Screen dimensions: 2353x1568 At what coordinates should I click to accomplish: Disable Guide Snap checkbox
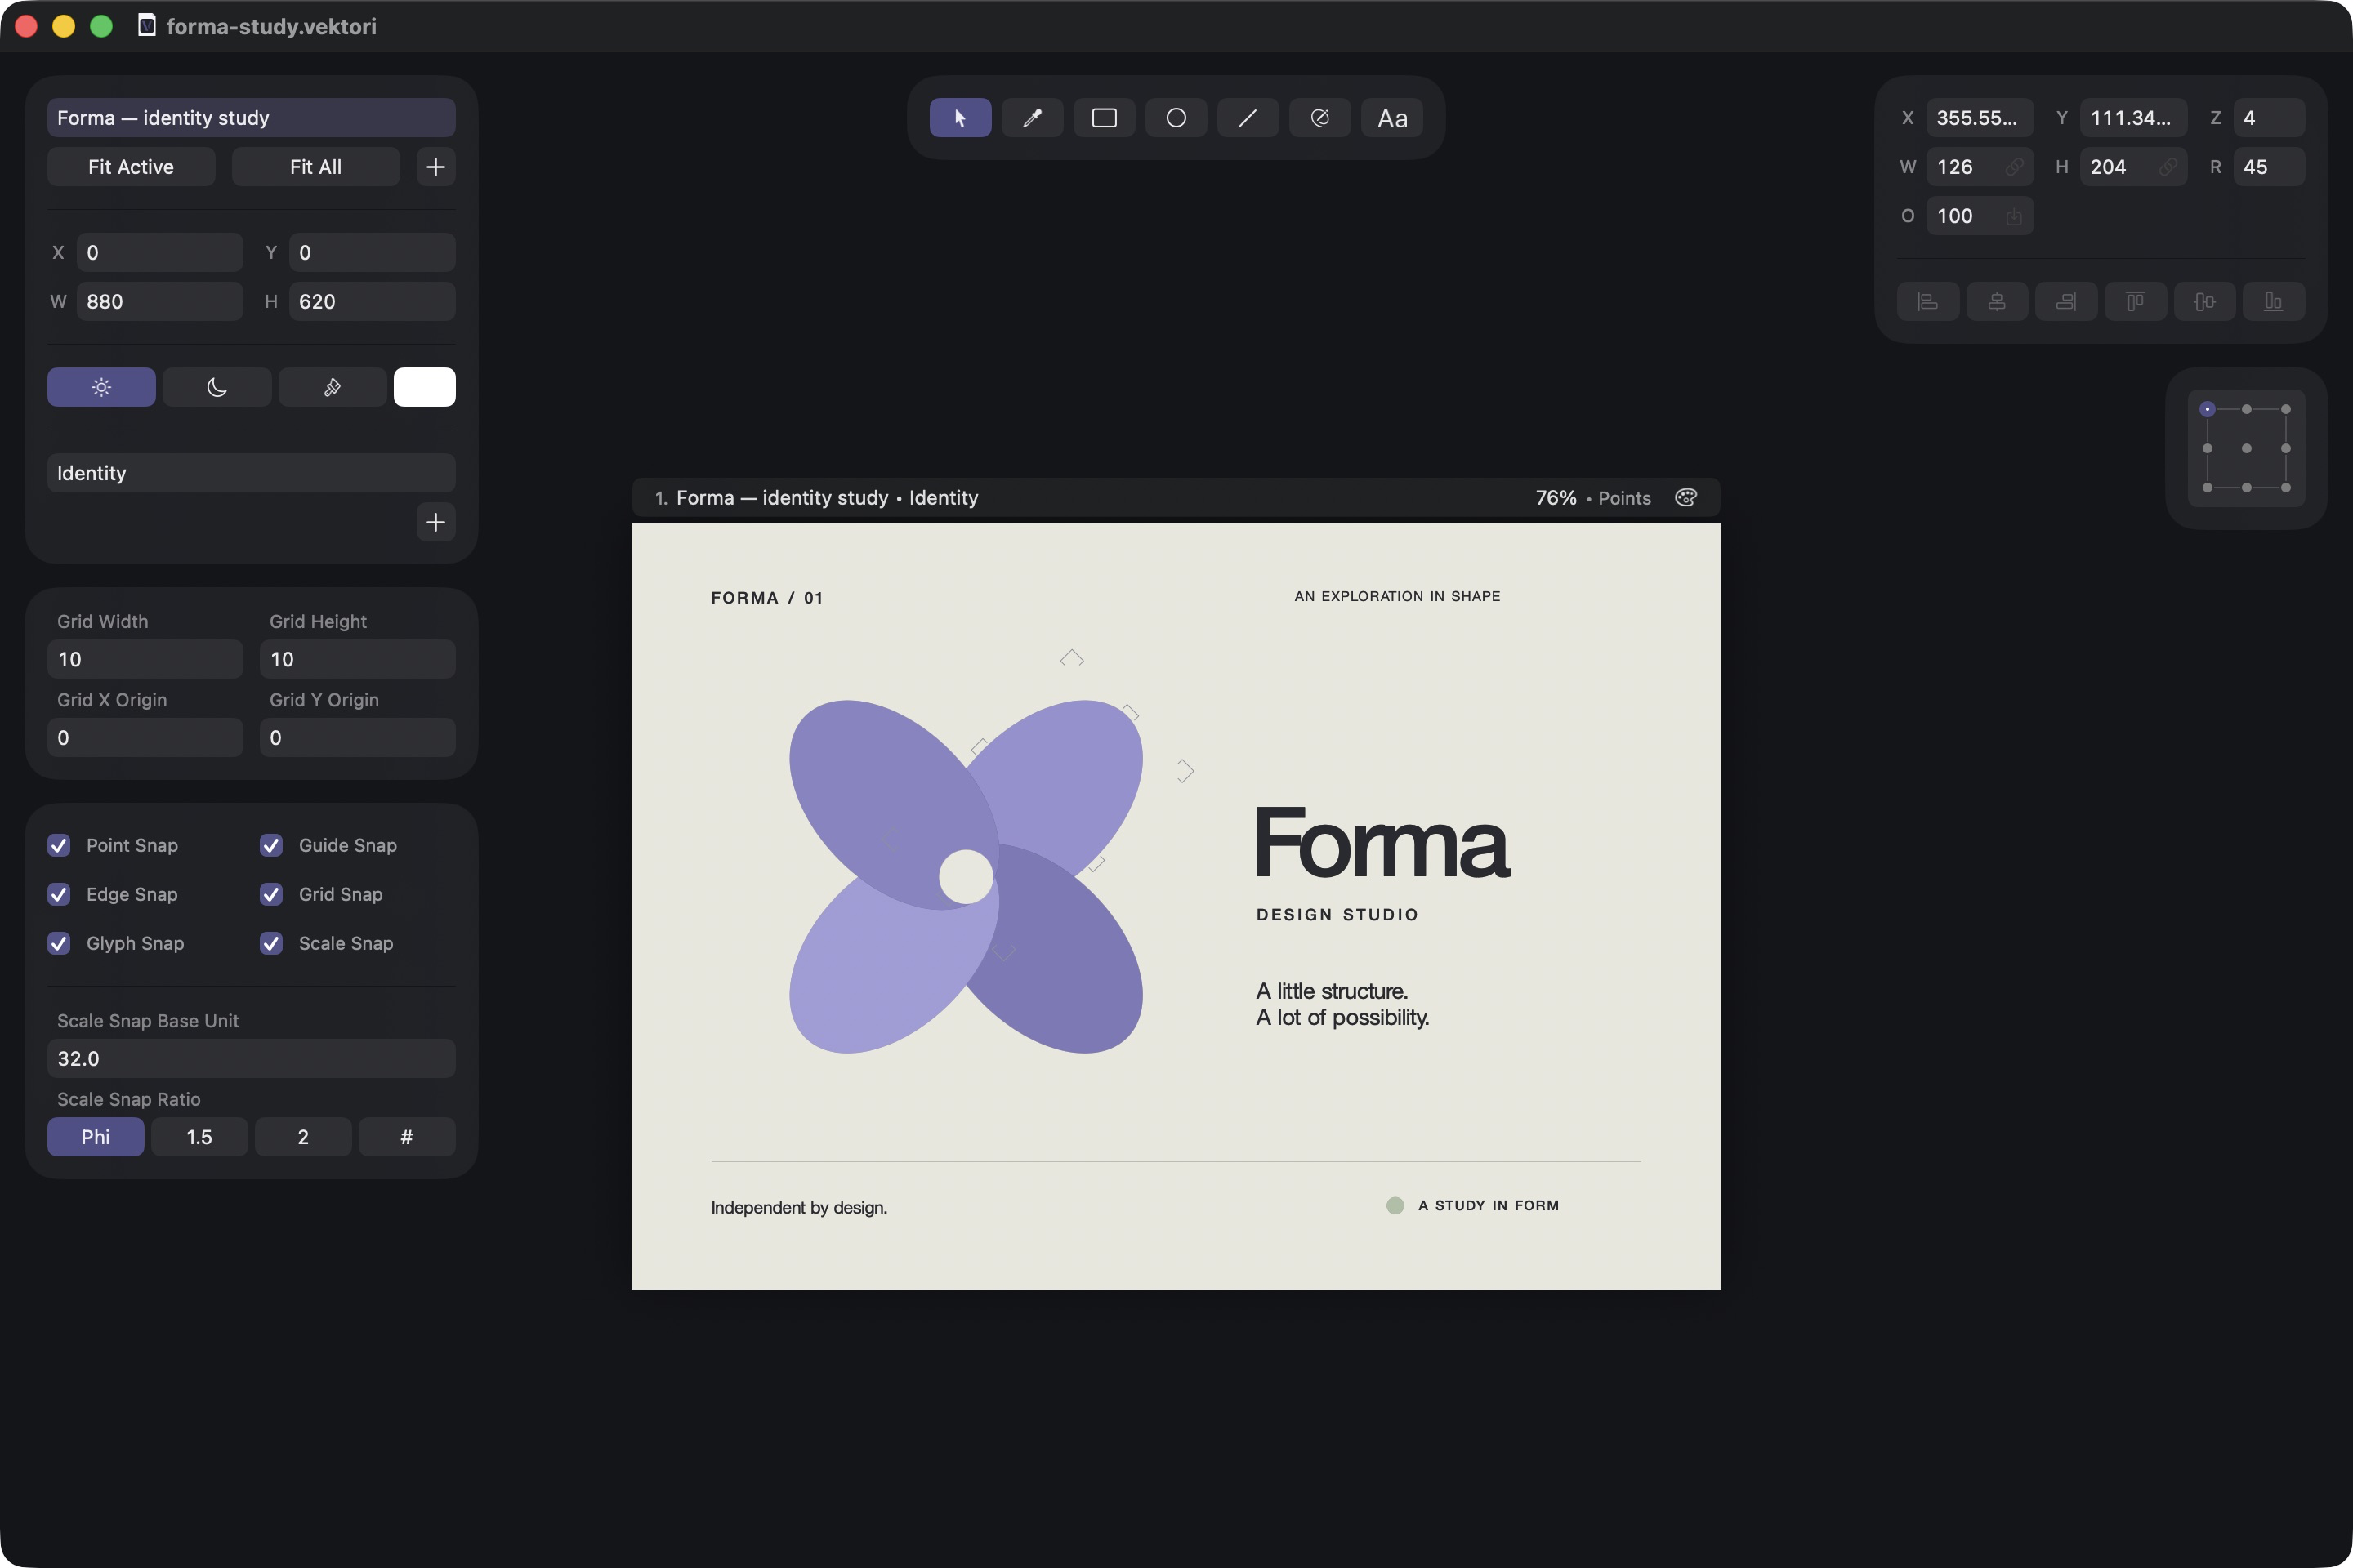(x=271, y=845)
